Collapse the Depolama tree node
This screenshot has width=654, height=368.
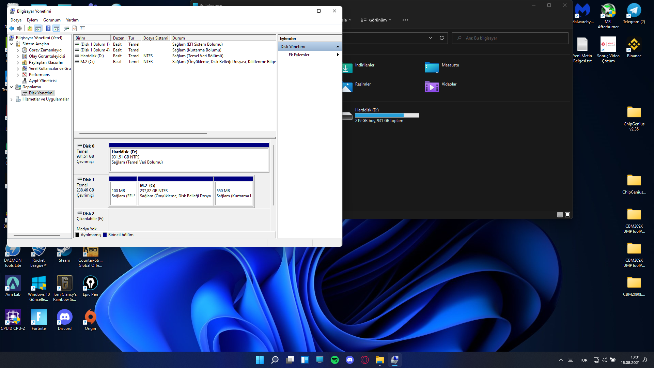click(12, 87)
